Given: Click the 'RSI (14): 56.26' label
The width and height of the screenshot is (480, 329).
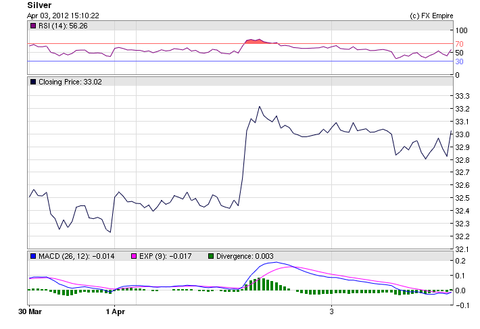Looking at the screenshot, I should [63, 26].
